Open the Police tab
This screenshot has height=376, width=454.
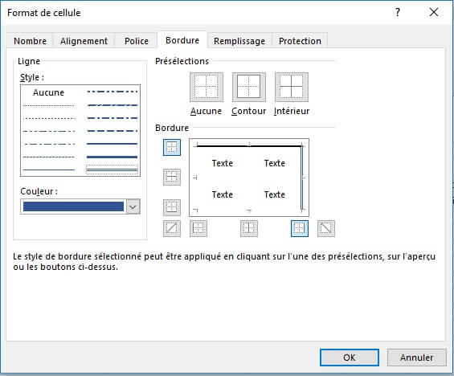pos(137,41)
